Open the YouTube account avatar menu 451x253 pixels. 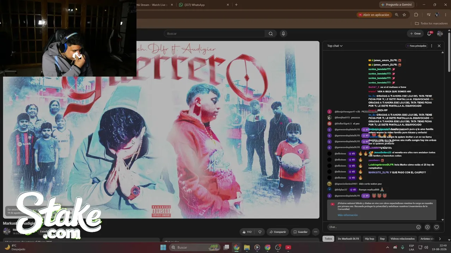[x=440, y=34]
